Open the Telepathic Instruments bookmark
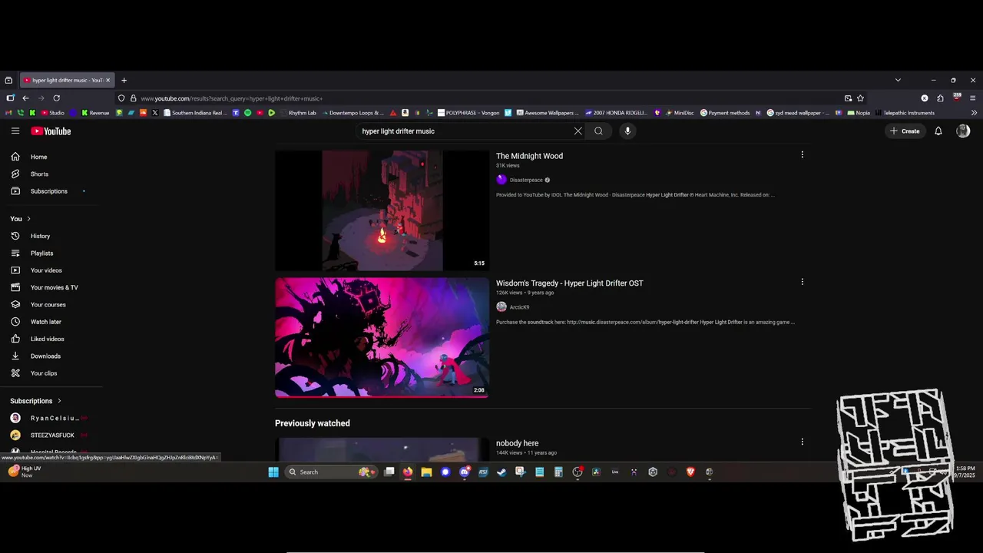The image size is (983, 553). [x=905, y=113]
